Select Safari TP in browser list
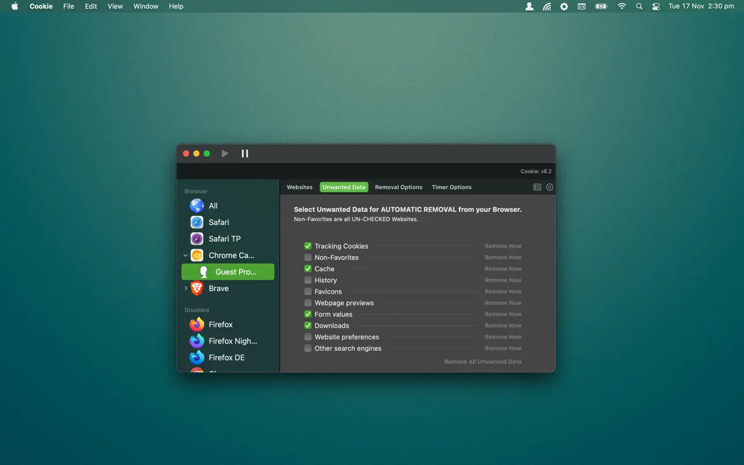 (x=224, y=239)
